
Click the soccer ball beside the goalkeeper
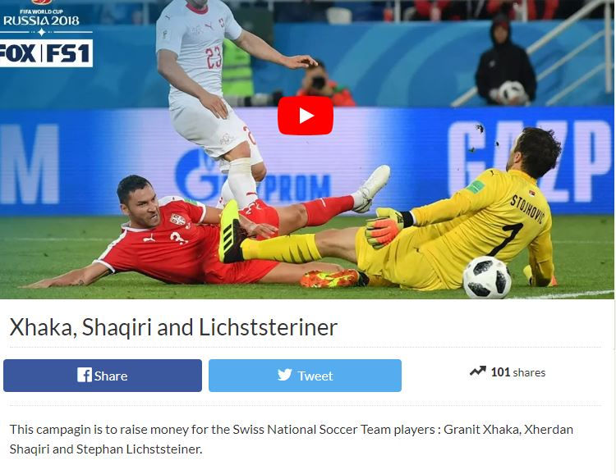(487, 277)
